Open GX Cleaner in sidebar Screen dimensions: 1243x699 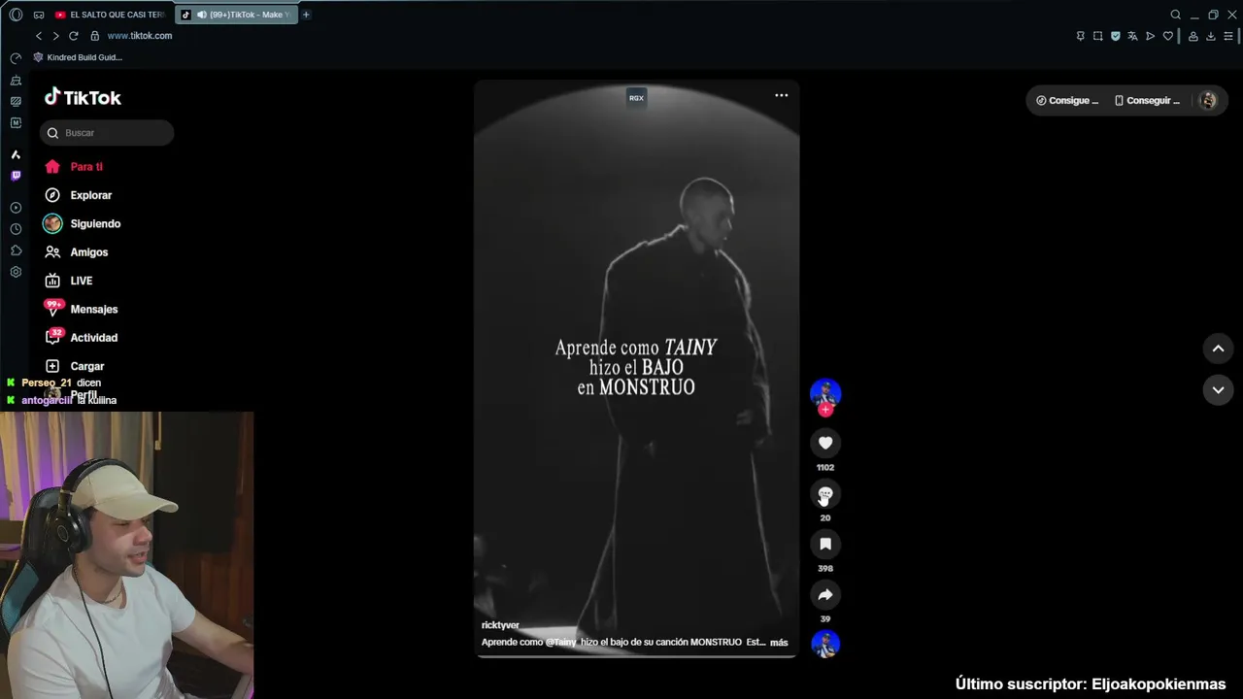tap(16, 80)
